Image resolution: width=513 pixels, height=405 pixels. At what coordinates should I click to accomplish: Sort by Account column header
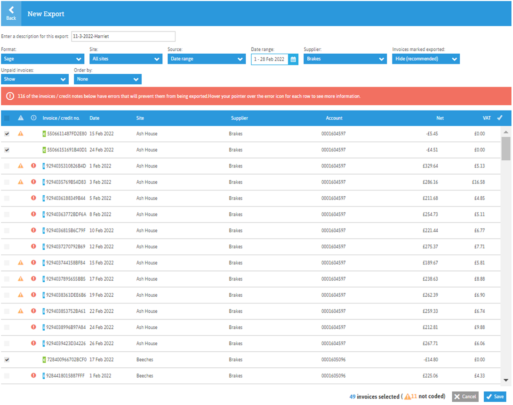coord(334,118)
